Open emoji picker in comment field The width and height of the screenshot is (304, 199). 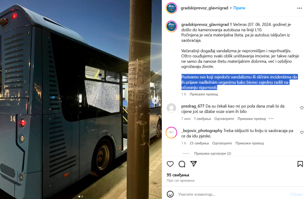tap(170, 194)
